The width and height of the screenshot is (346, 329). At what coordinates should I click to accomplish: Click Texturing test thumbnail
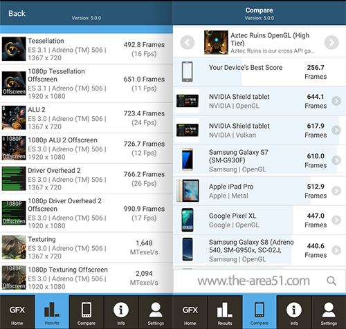click(x=14, y=247)
